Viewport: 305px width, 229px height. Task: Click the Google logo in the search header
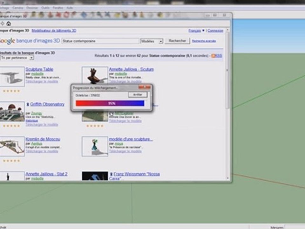click(x=7, y=41)
